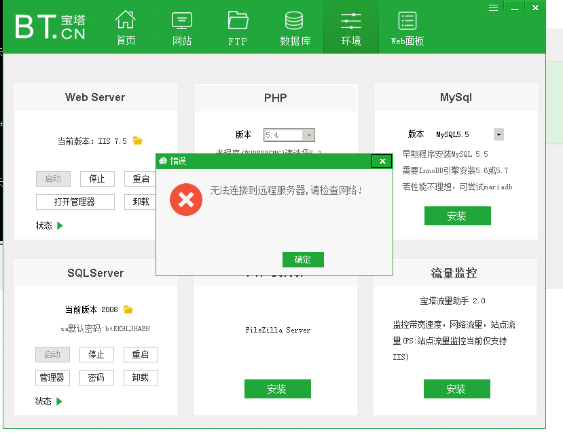Click 停止 under Web Server
The width and height of the screenshot is (563, 433).
[97, 178]
